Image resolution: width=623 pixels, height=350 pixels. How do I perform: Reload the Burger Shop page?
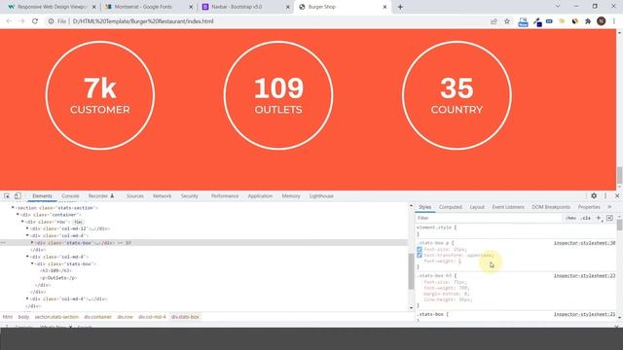tap(35, 21)
